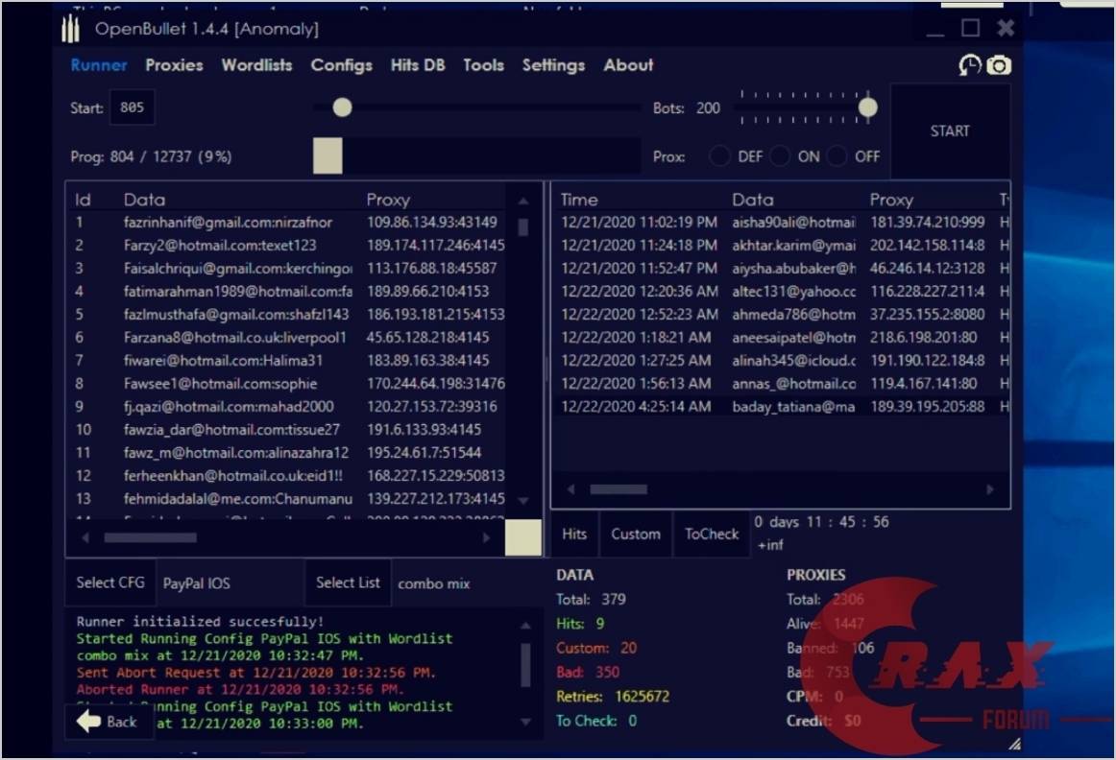Open the Wordlists menu tab
Image resolution: width=1116 pixels, height=760 pixels.
point(257,65)
